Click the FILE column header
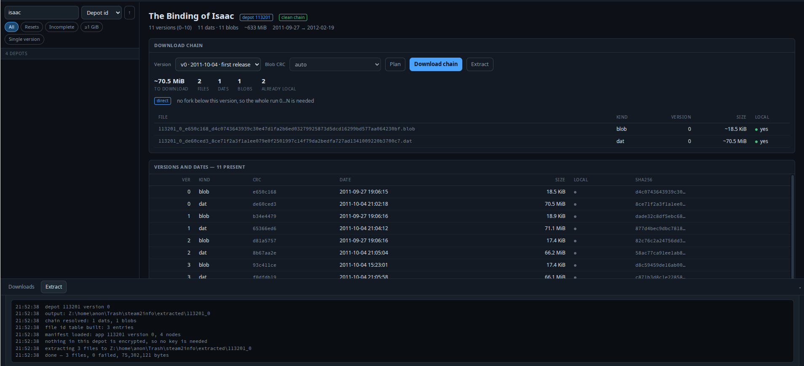This screenshot has height=366, width=804. pos(163,117)
